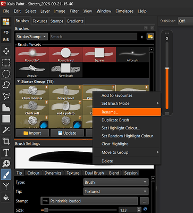Select the Freehand Lasso tool
Viewport: 193px width, 213px height.
coord(6,85)
